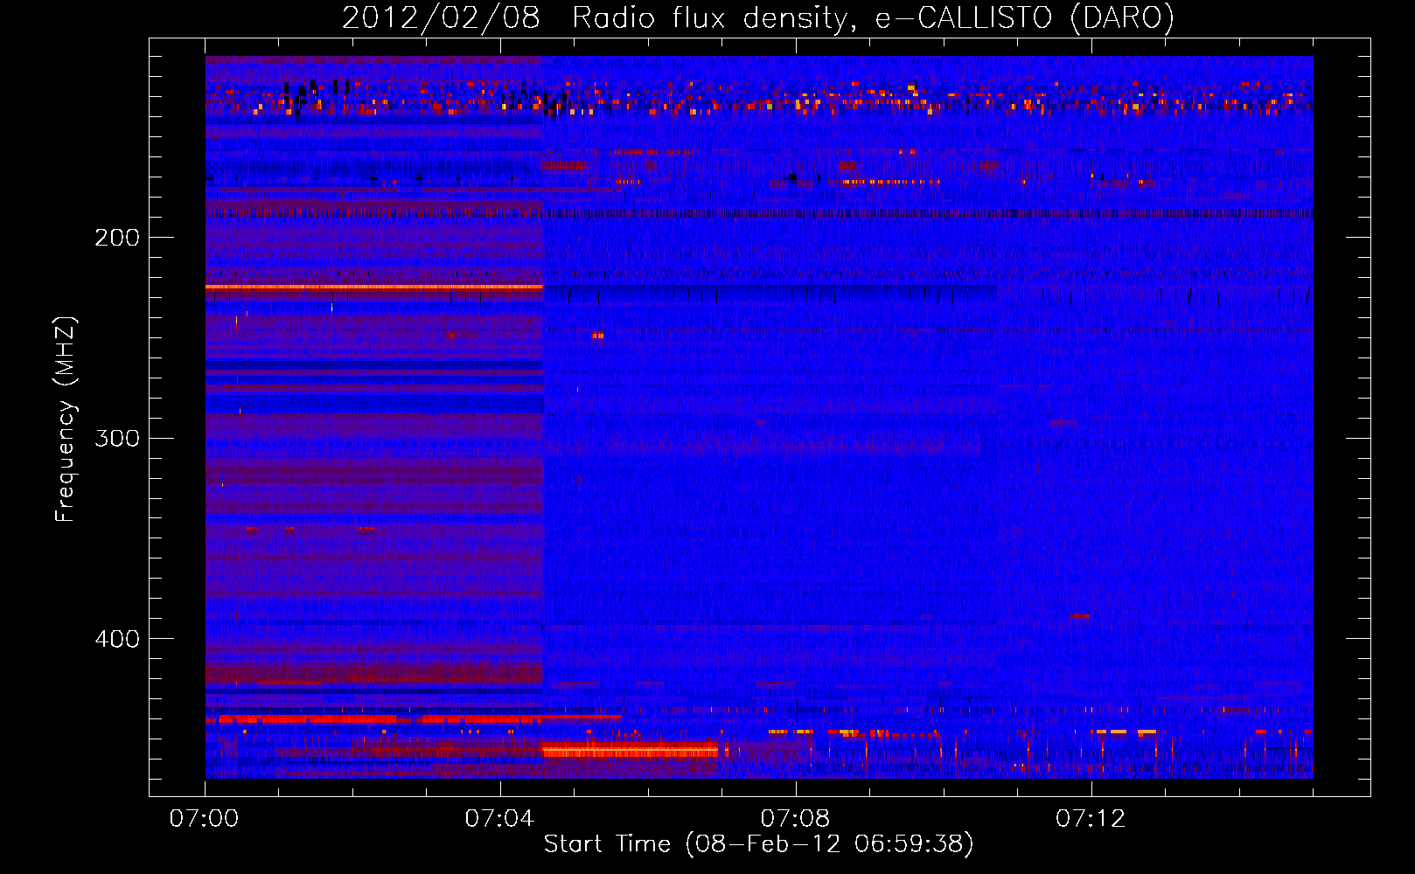The image size is (1415, 874).
Task: Click the '07:12' time axis label
Action: pyautogui.click(x=1091, y=819)
